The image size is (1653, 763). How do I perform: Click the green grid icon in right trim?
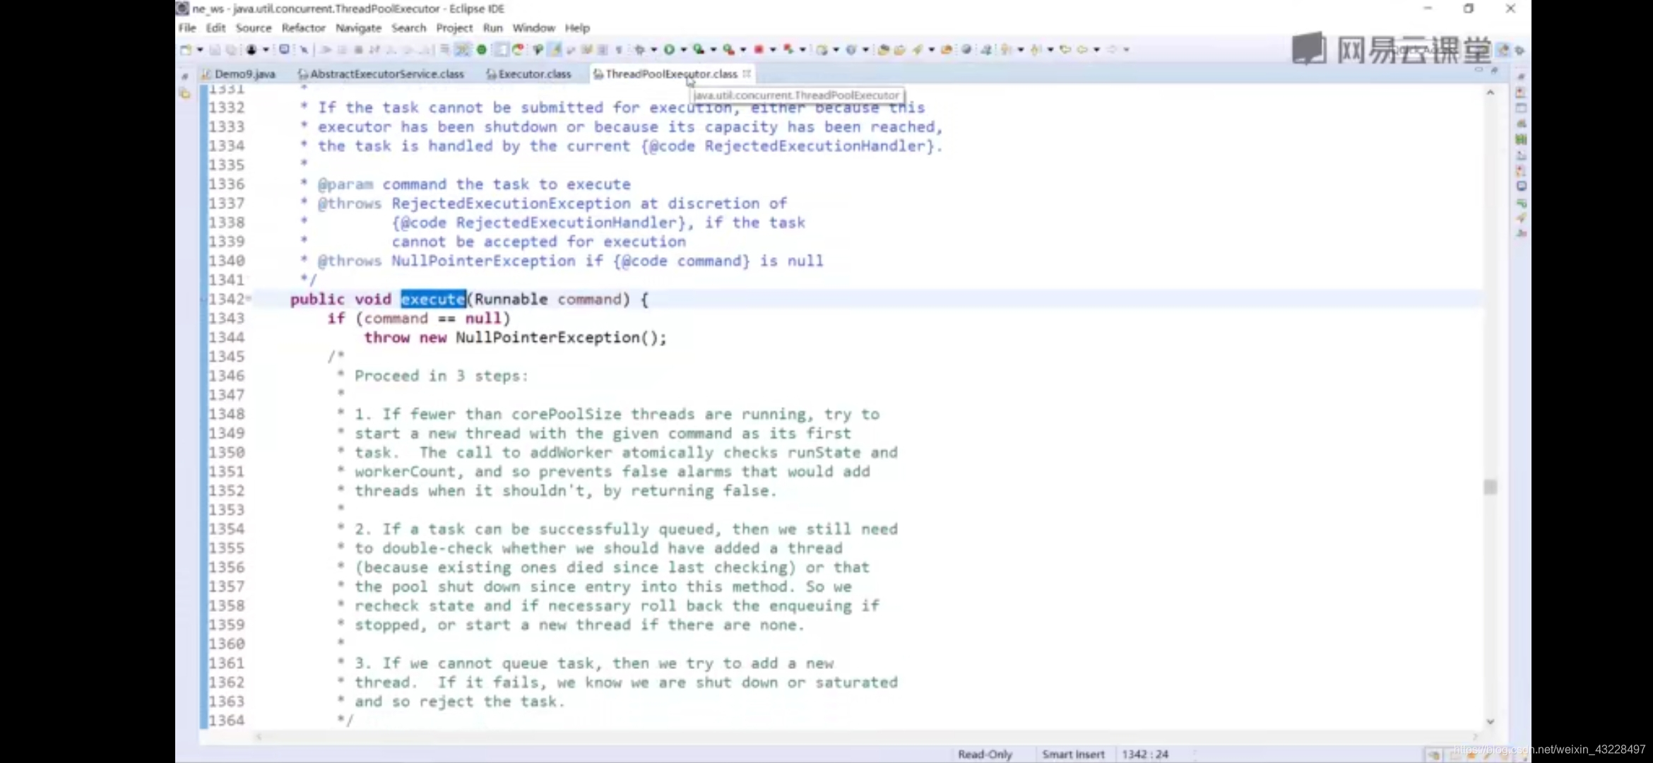[x=1522, y=139]
